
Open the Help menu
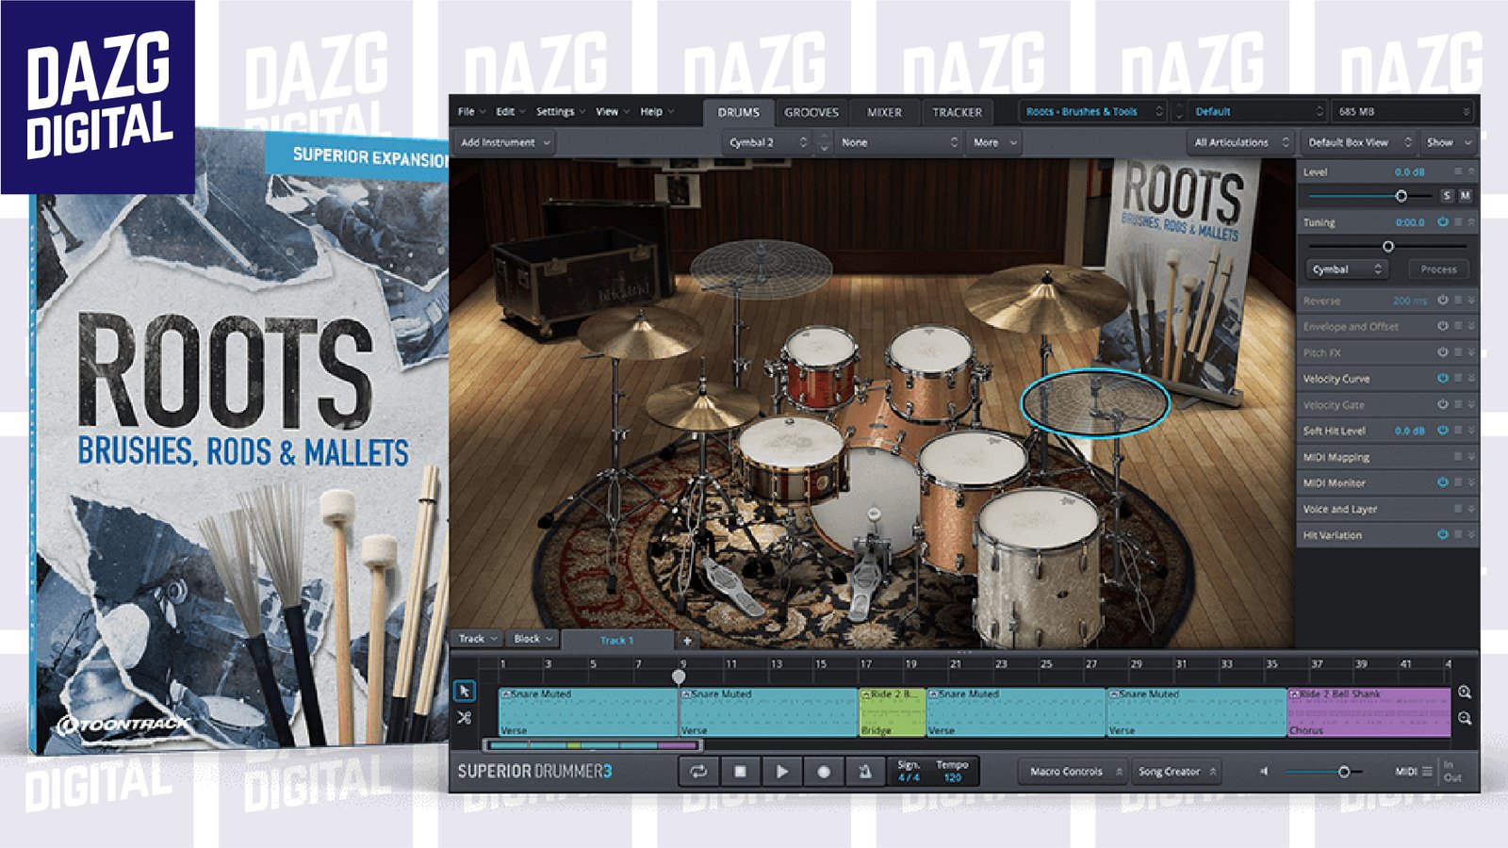pyautogui.click(x=657, y=111)
